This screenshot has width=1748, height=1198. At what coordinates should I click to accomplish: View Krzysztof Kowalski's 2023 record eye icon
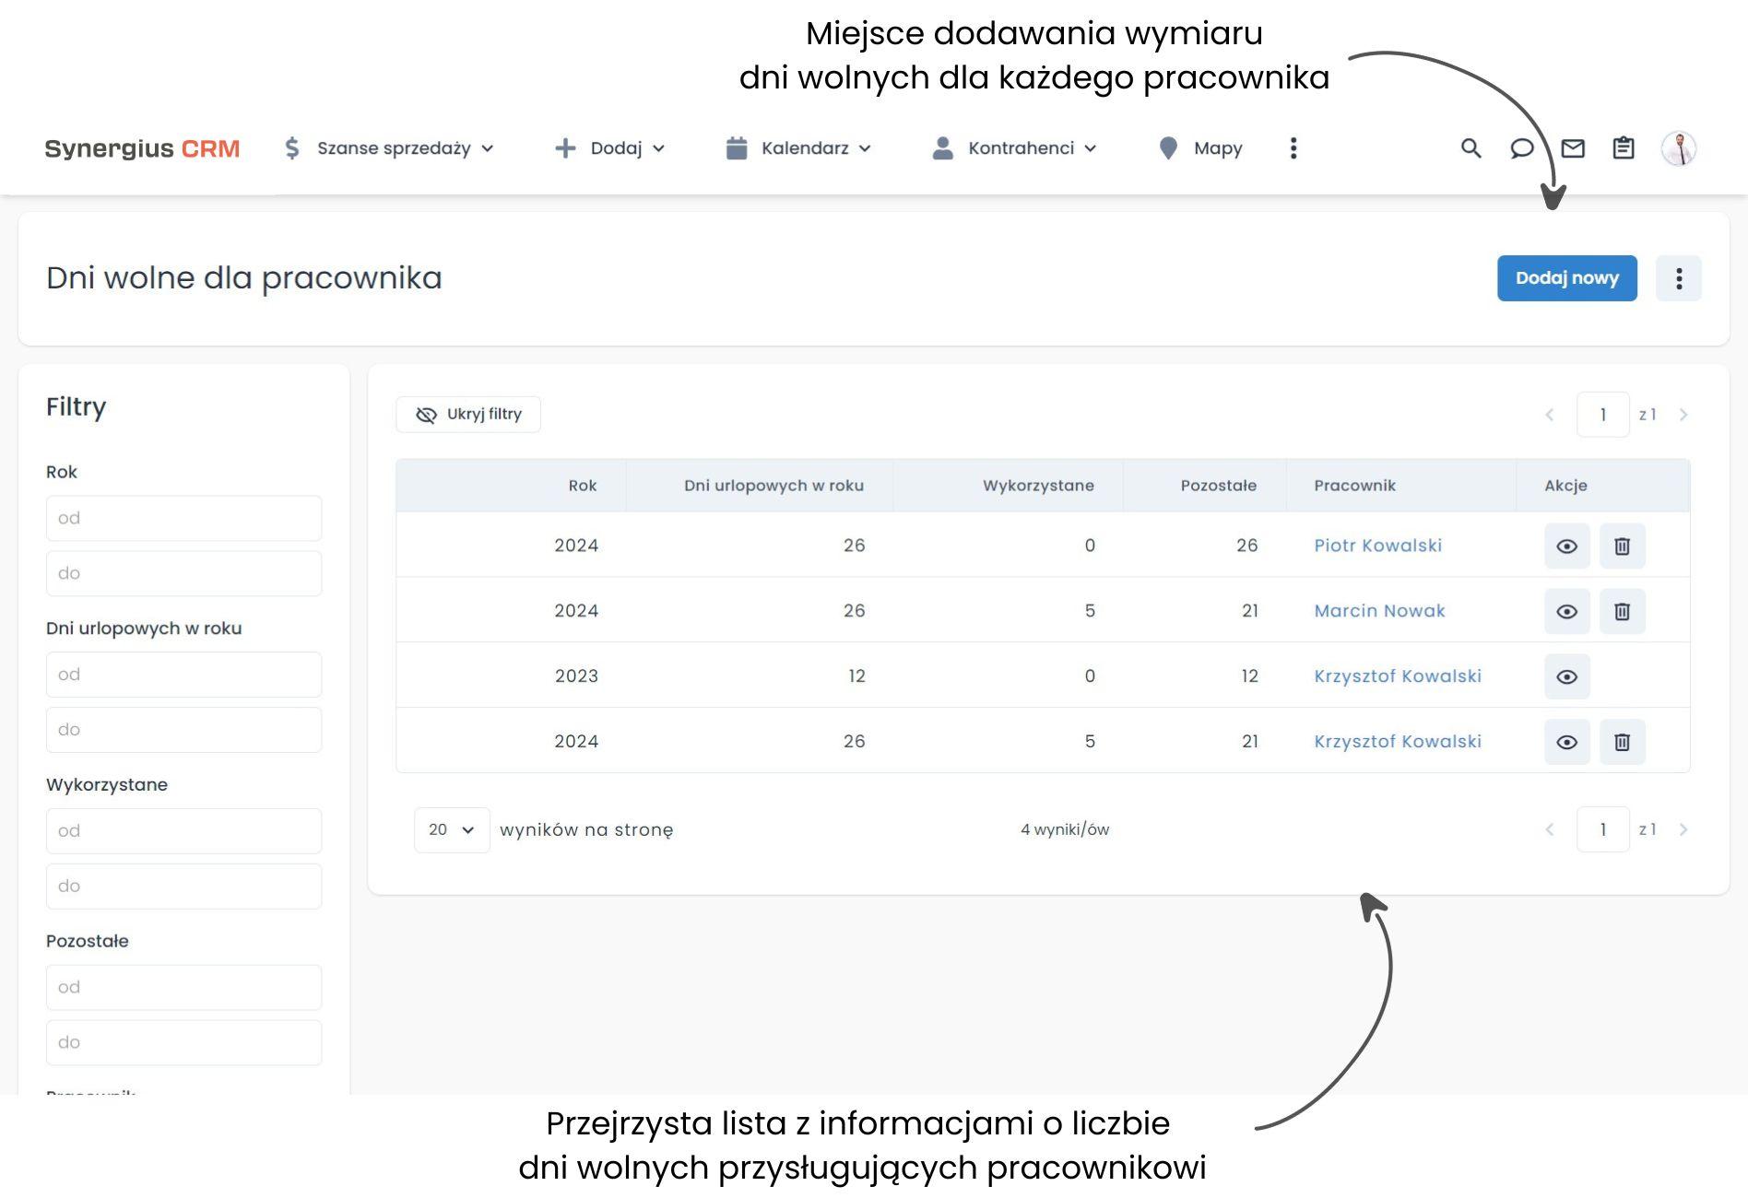1566,677
